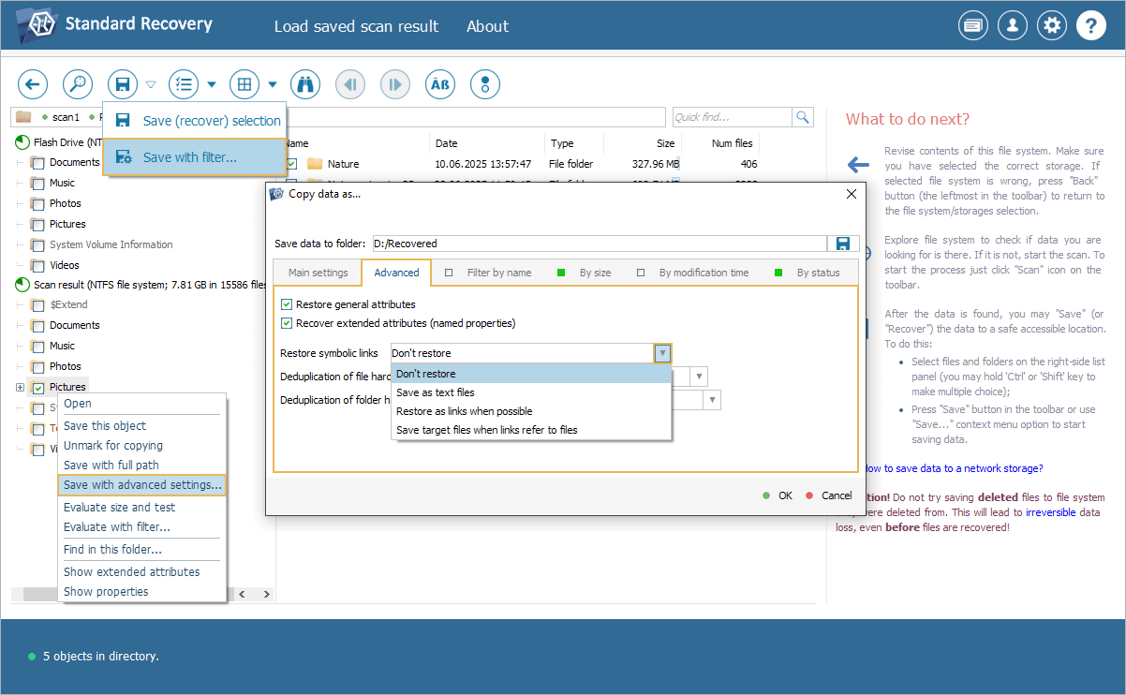Switch to the Main settings tab
The width and height of the screenshot is (1126, 695).
pos(318,273)
